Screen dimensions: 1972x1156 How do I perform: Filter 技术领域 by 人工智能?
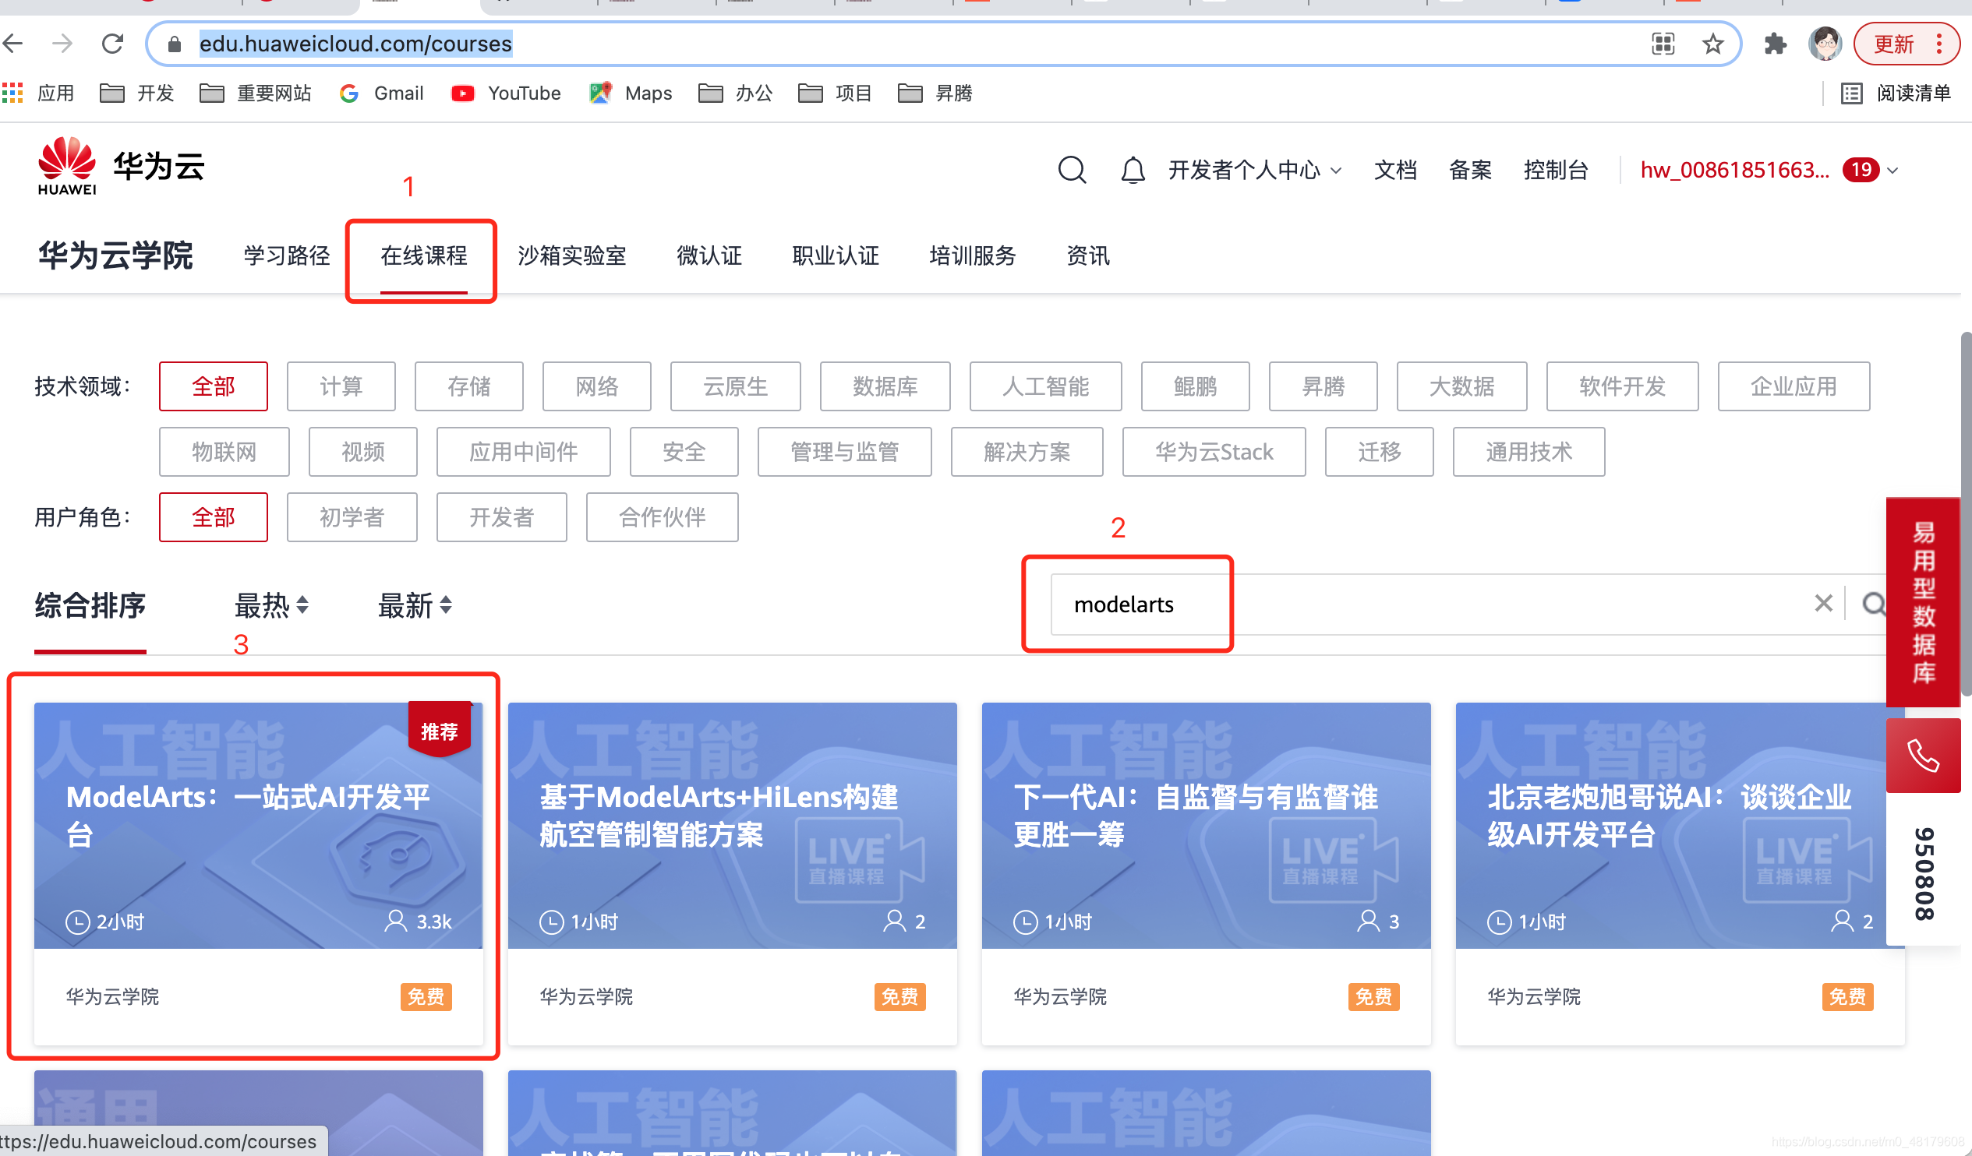coord(1045,386)
